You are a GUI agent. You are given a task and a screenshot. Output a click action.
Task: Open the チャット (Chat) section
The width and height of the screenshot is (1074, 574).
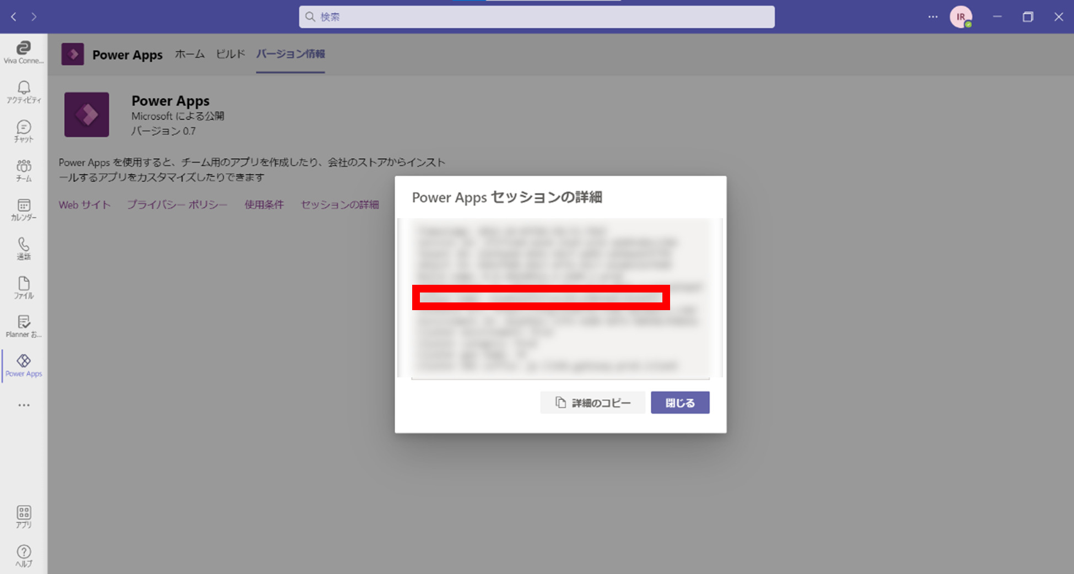tap(23, 131)
